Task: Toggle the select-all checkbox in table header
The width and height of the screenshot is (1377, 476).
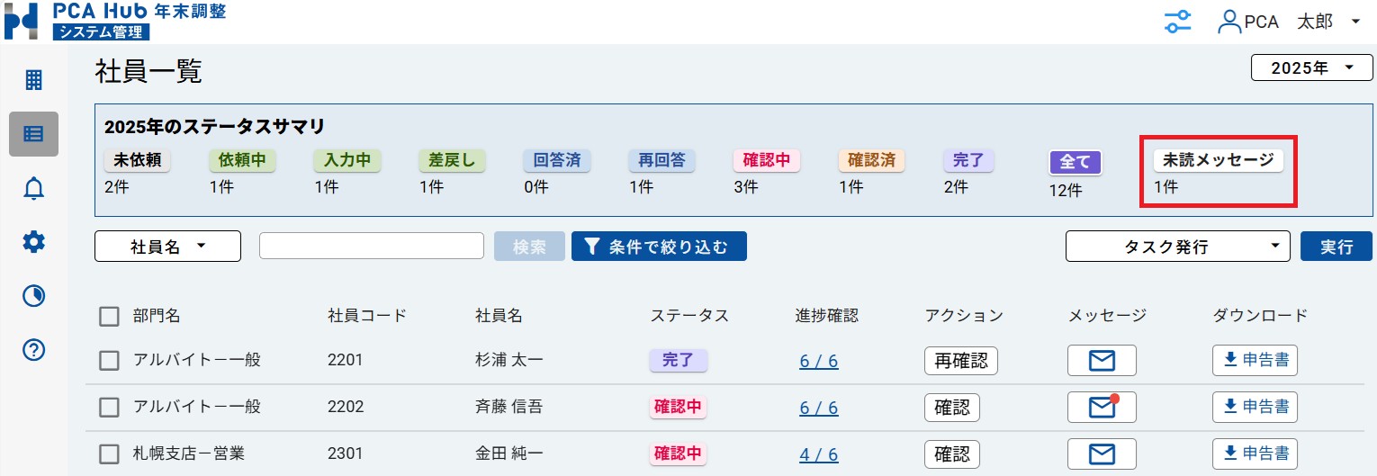Action: (x=109, y=316)
